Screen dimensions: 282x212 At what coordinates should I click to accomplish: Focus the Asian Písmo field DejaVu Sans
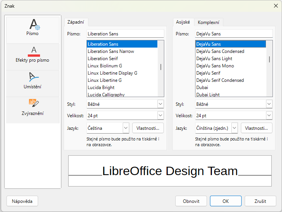pyautogui.click(x=234, y=34)
